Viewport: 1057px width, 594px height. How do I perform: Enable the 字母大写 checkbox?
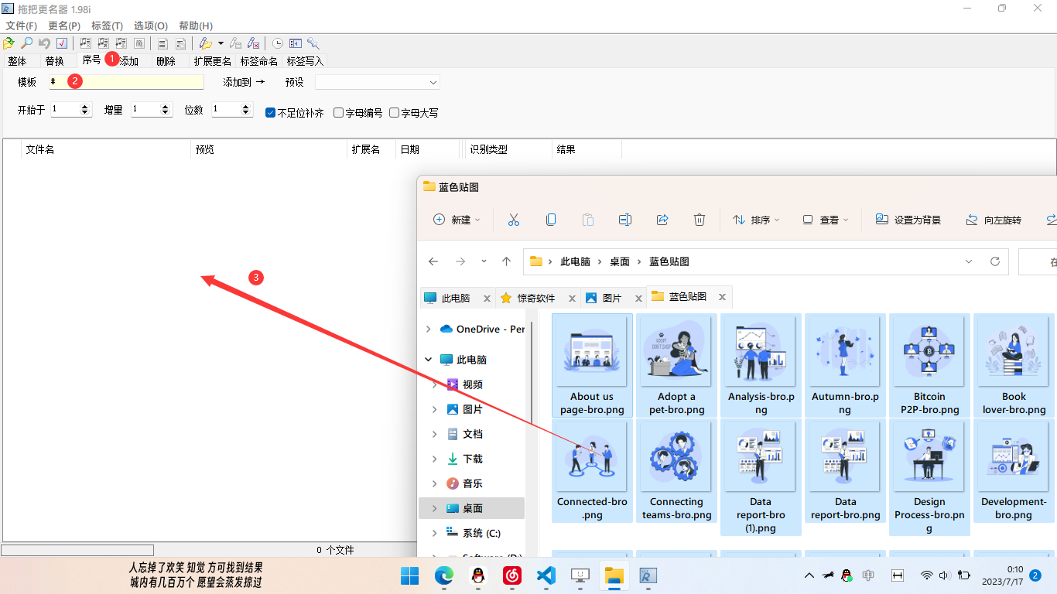coord(394,112)
